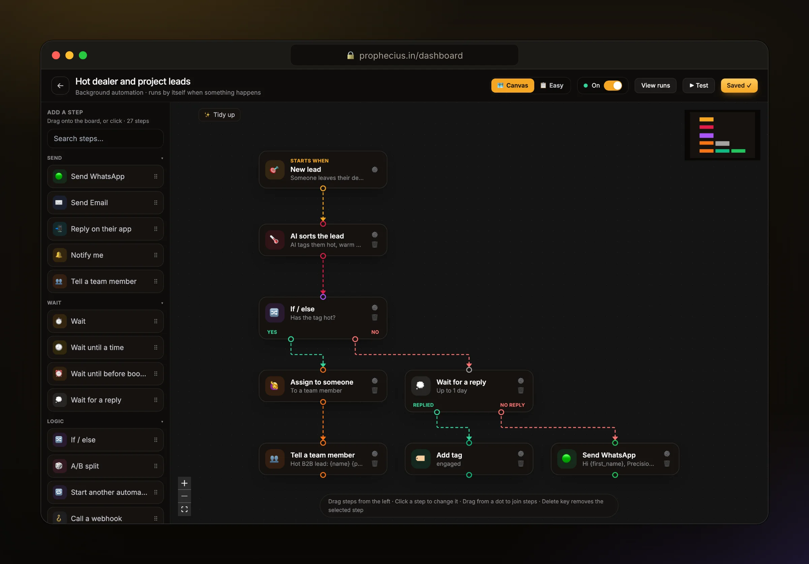
Task: Open settings gear on Assign to someone
Action: [x=374, y=381]
